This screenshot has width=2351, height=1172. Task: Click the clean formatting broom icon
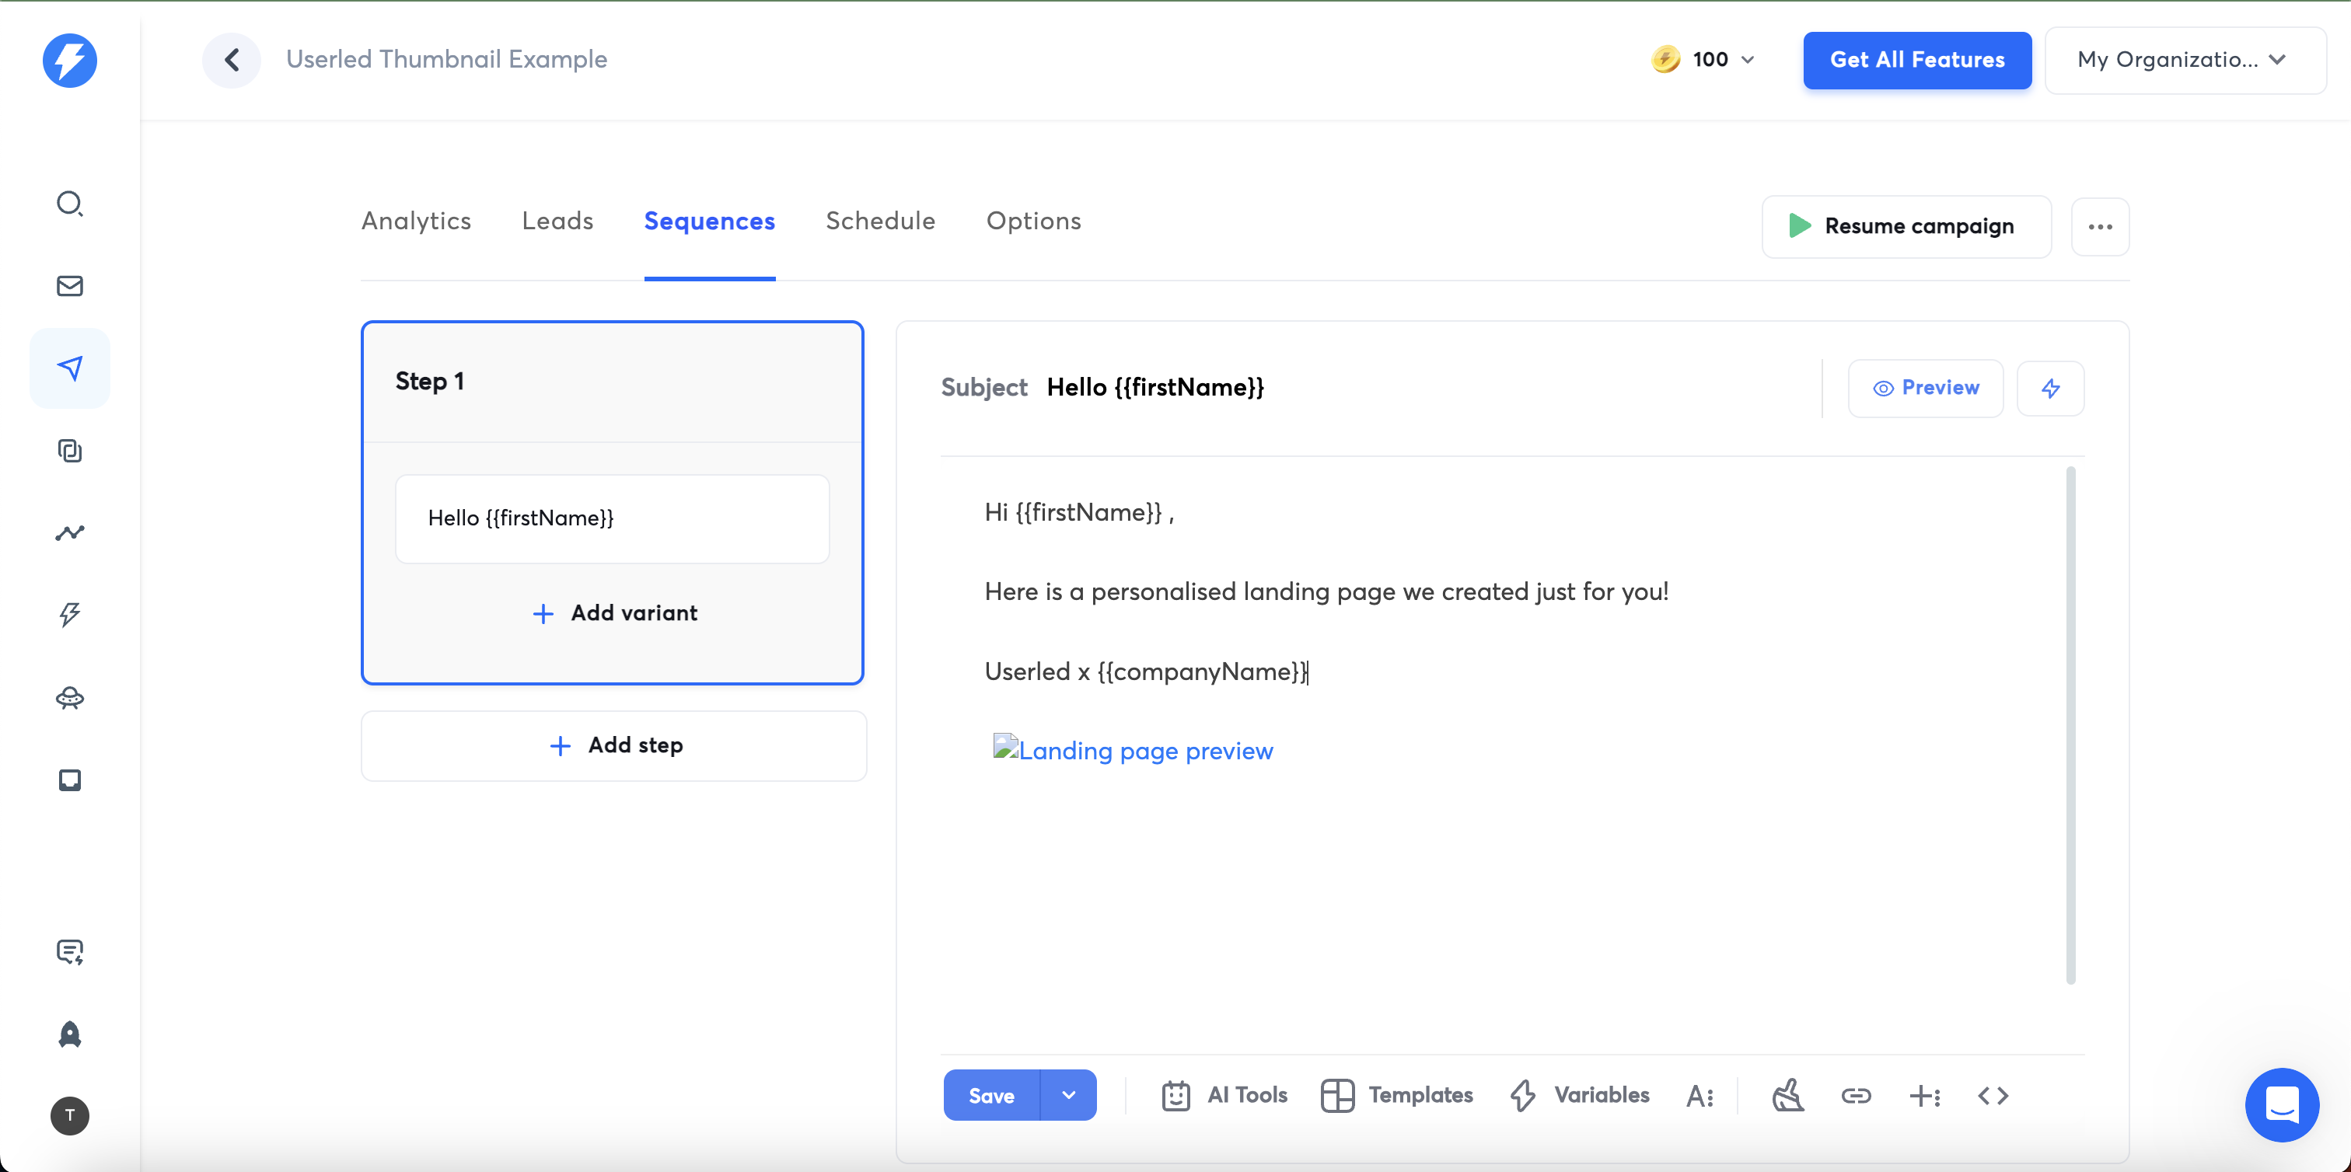pos(1787,1095)
